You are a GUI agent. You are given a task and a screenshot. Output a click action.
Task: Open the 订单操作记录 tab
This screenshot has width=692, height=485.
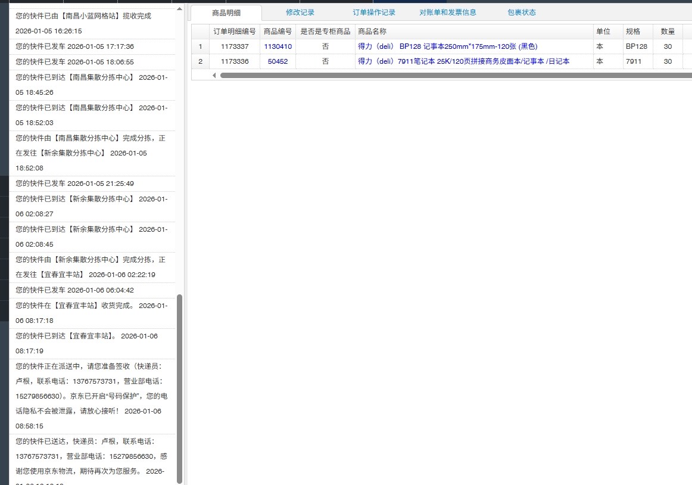point(373,13)
